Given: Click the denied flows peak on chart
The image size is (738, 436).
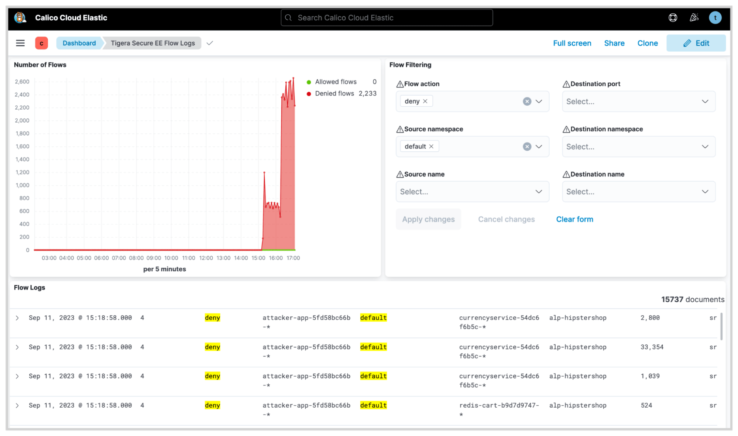Looking at the screenshot, I should (293, 78).
